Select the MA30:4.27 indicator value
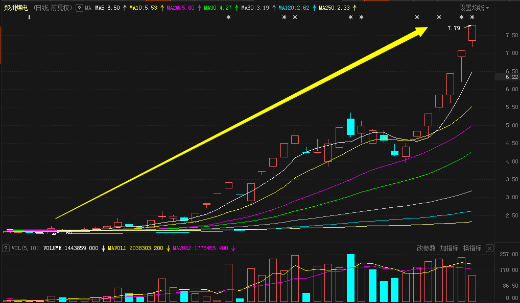The image size is (520, 303). click(x=218, y=8)
